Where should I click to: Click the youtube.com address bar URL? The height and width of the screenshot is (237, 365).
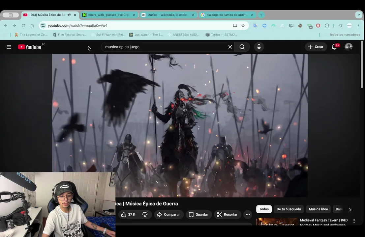click(x=77, y=26)
